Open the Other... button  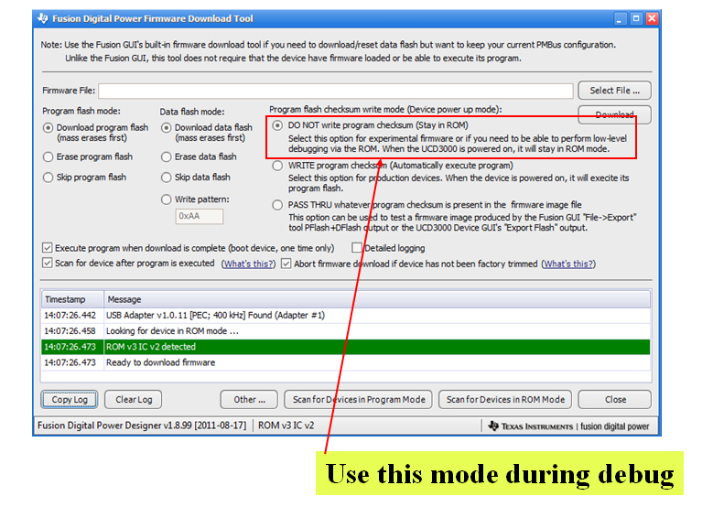(x=249, y=400)
